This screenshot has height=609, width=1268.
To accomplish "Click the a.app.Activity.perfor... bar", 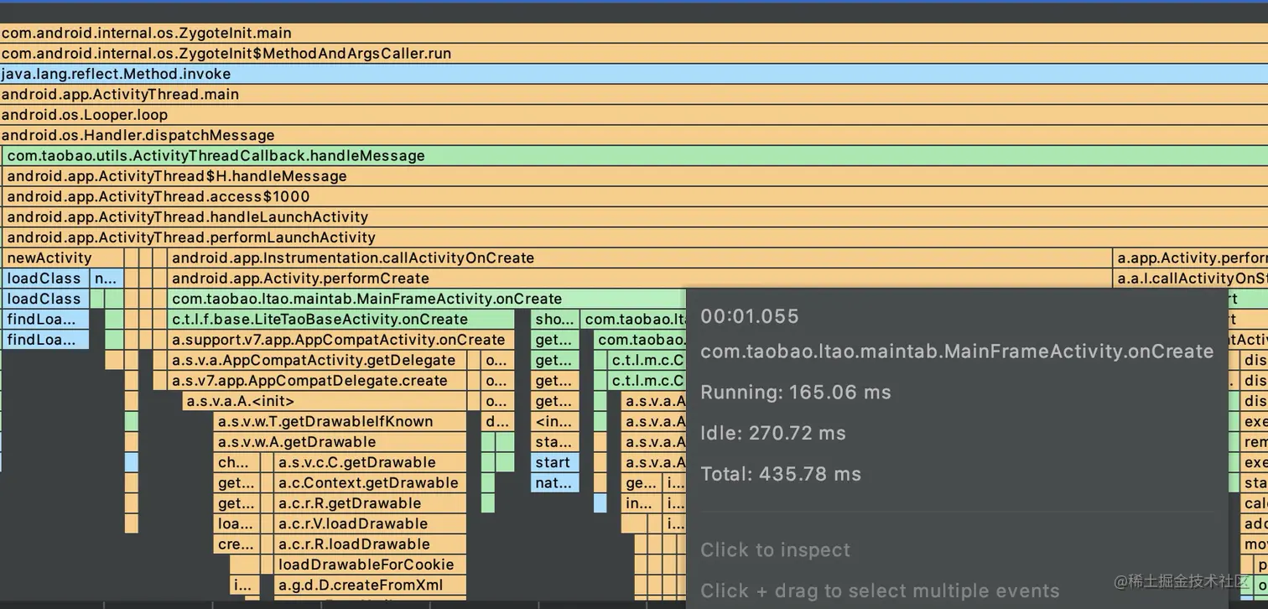I will 1191,258.
